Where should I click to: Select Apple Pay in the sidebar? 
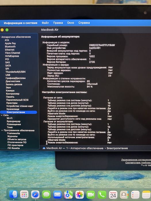point(10,43)
